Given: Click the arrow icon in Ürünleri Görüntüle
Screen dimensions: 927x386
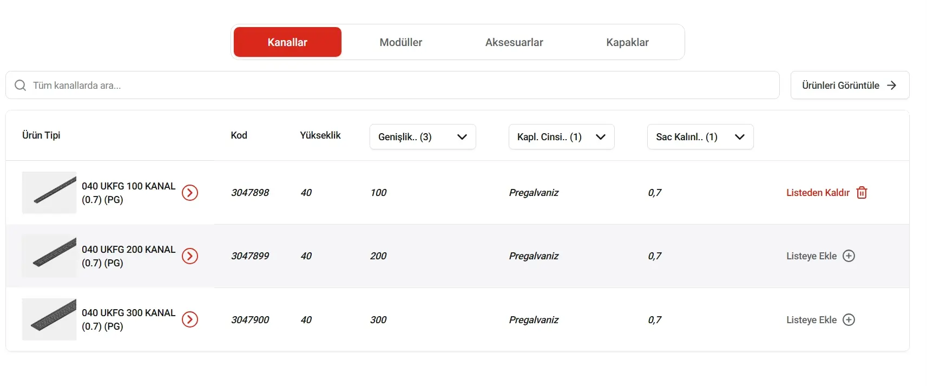Looking at the screenshot, I should click(892, 85).
